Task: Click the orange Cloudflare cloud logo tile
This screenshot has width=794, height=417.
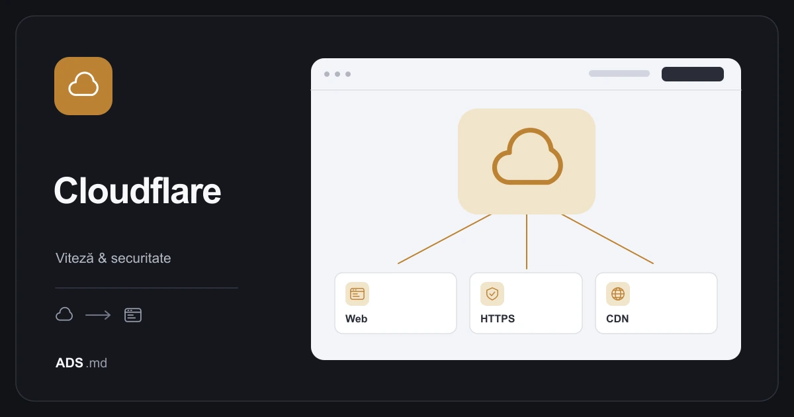Action: 83,86
